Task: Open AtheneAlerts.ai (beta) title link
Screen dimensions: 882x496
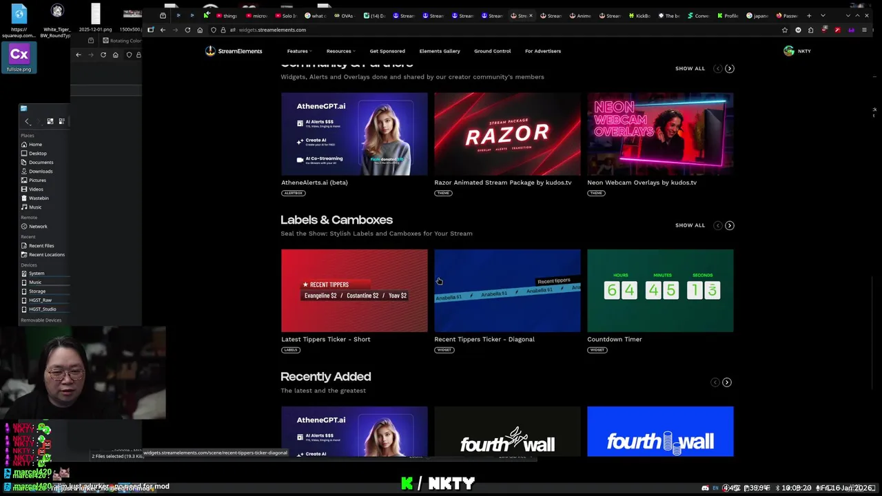Action: 314,183
